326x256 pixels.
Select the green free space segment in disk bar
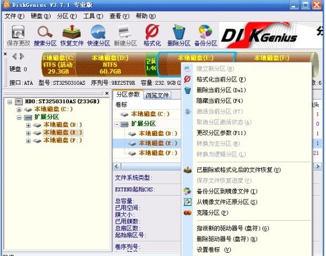click(x=151, y=65)
